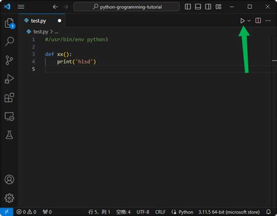Viewport: 277px width, 216px height.
Task: Maximize the VS Code window
Action: [250, 7]
